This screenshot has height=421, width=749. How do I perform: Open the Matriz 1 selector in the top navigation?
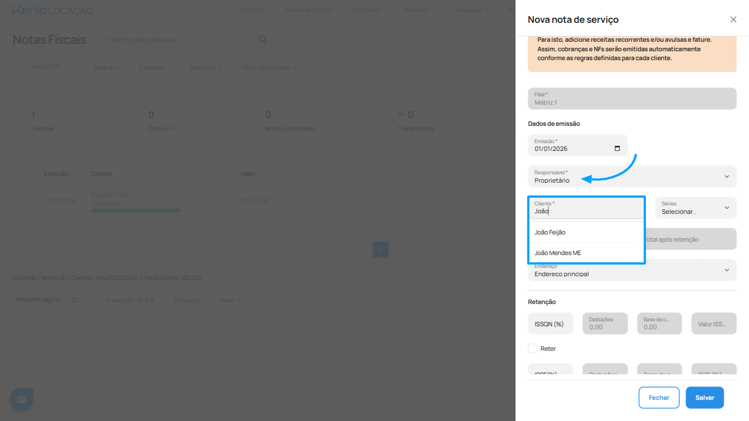pyautogui.click(x=255, y=10)
